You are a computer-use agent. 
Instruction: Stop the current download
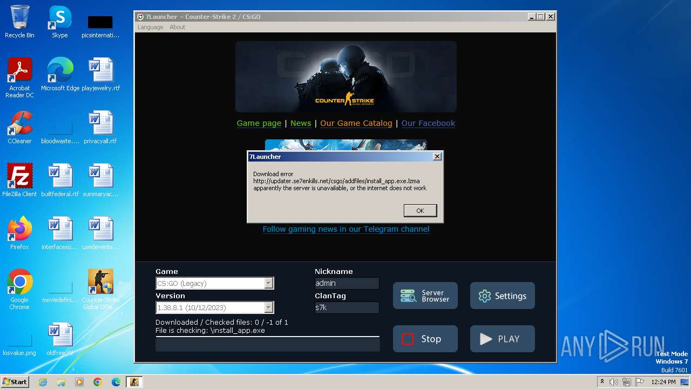coord(425,339)
